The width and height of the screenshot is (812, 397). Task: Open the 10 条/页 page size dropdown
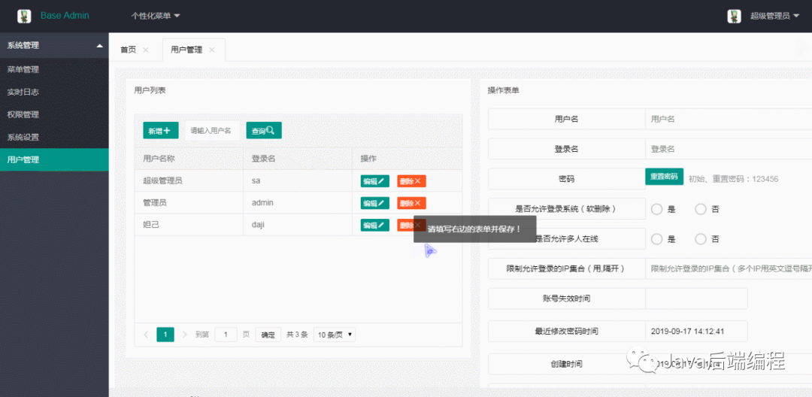[335, 335]
